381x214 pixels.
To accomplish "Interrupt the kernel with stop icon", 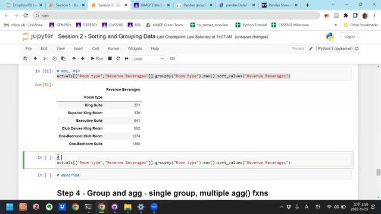I will 110,59.
